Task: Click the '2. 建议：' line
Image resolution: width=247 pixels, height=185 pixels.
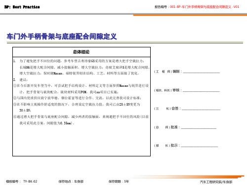Action: coord(20,80)
